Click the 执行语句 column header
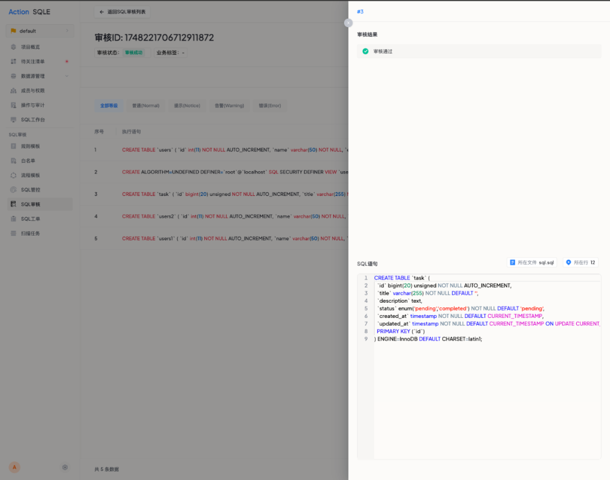The height and width of the screenshot is (480, 610). pyautogui.click(x=132, y=132)
